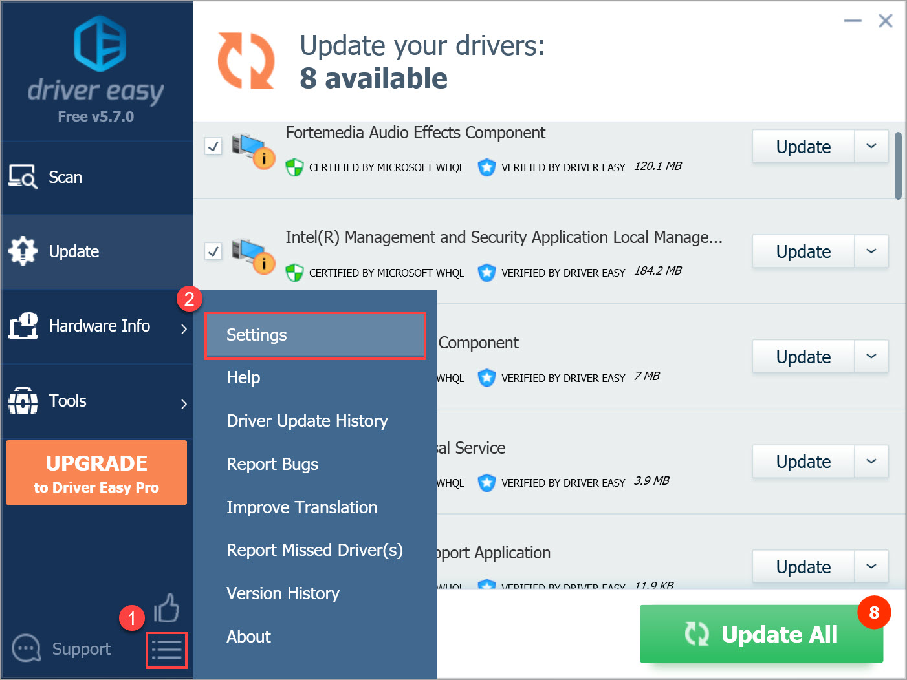Click the Support chat bubble icon
The width and height of the screenshot is (907, 680).
(27, 648)
